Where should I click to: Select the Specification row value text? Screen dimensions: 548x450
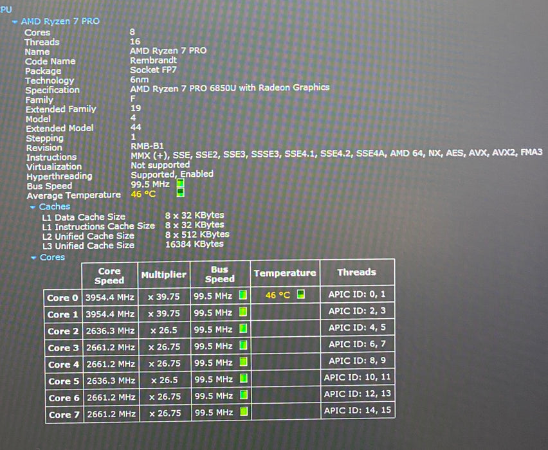230,87
